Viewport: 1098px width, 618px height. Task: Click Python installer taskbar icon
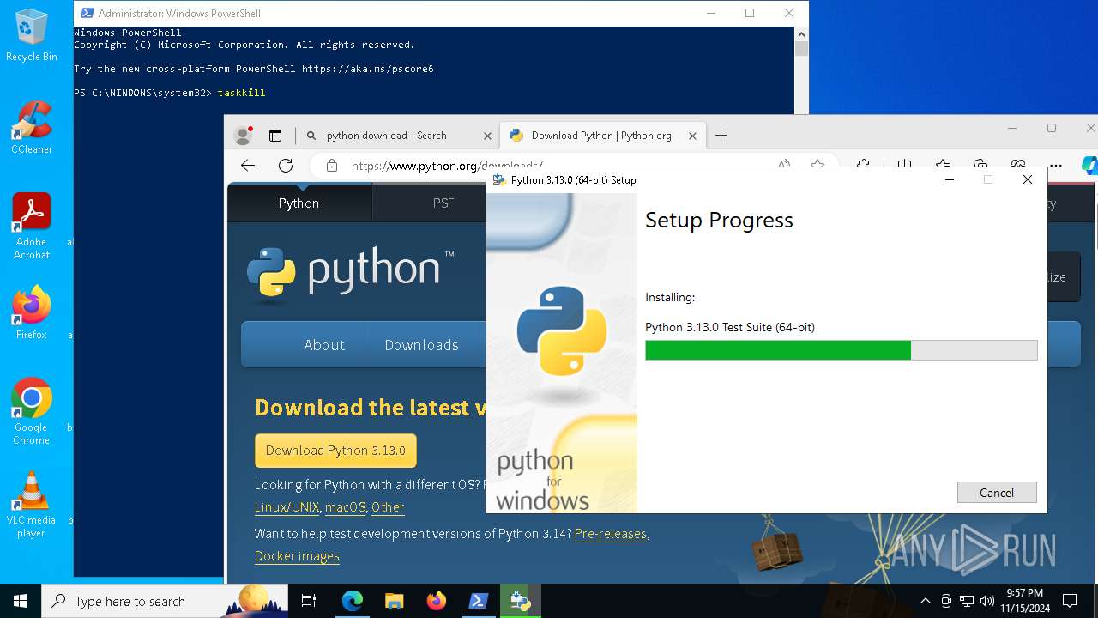point(520,601)
